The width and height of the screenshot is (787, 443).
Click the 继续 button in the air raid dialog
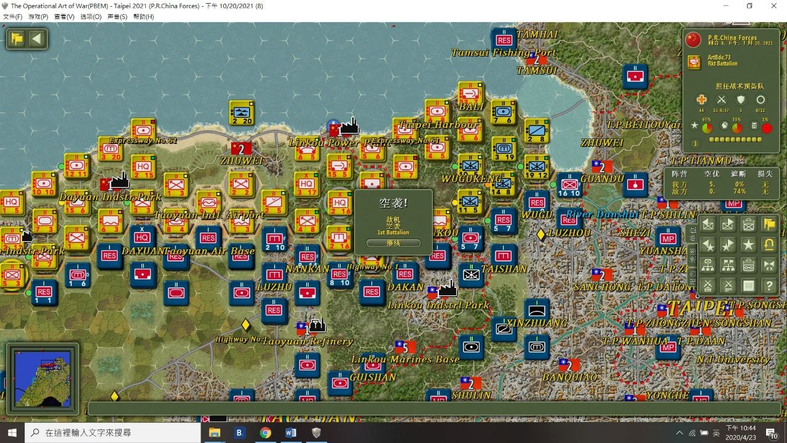tap(393, 243)
